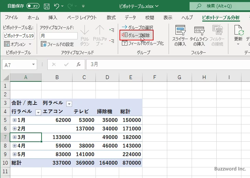
Task: Click the 総計 row label in row 10
Action: point(26,163)
